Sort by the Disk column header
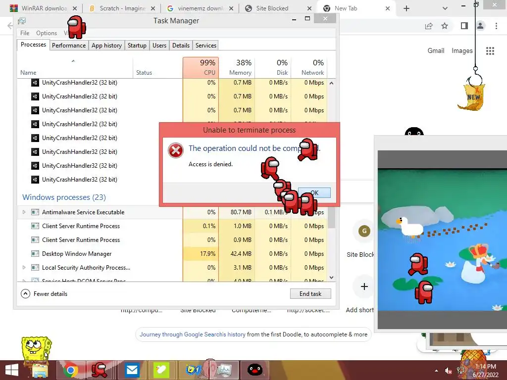 273,67
